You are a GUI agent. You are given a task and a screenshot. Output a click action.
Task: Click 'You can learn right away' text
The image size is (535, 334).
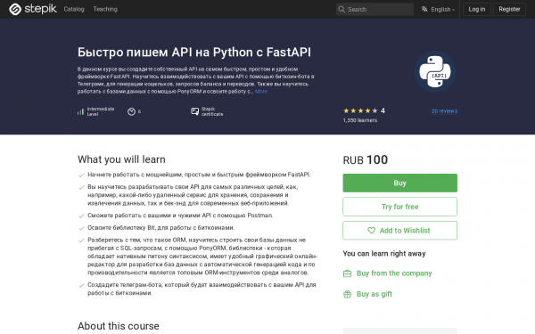click(x=384, y=254)
